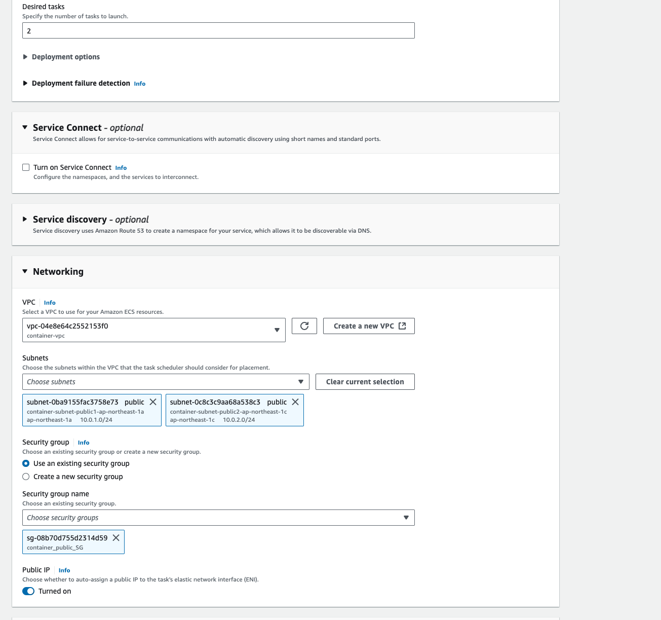Collapse the Networking section triangle

coord(25,271)
